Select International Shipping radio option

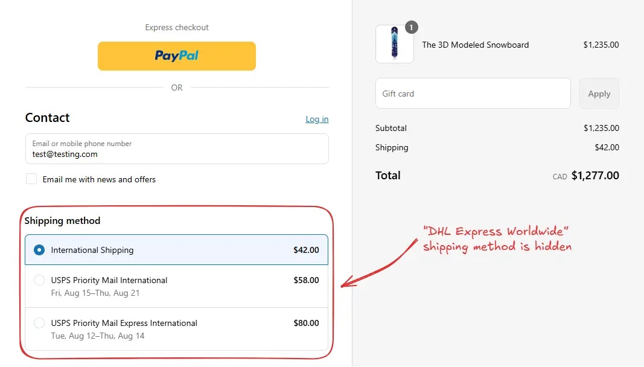click(39, 250)
